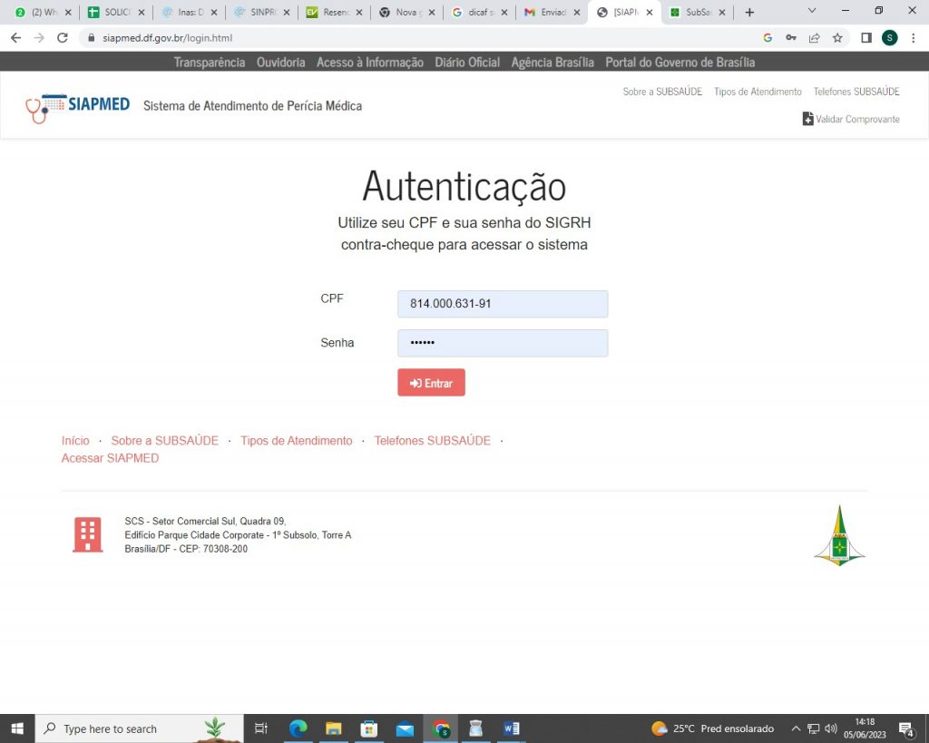Open the password manager key icon

point(791,38)
